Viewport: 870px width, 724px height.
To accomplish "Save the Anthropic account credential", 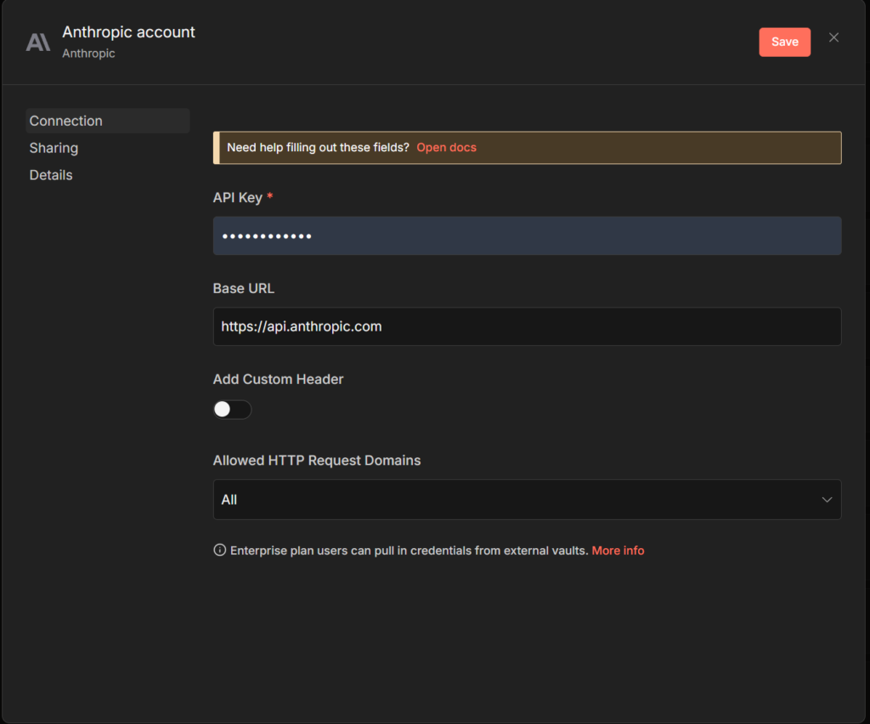I will coord(784,42).
